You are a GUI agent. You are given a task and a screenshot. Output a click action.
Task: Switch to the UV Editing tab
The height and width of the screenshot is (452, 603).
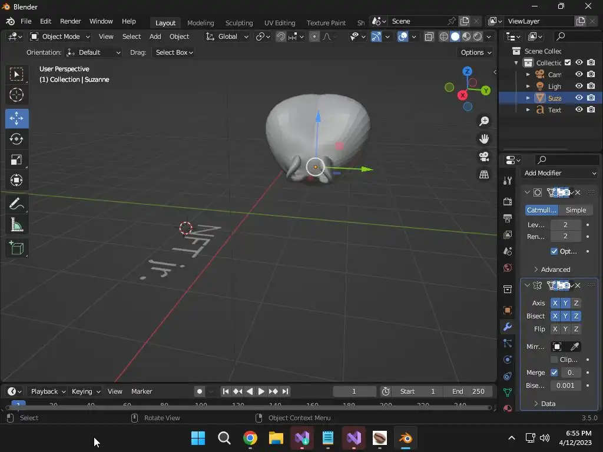coord(280,23)
